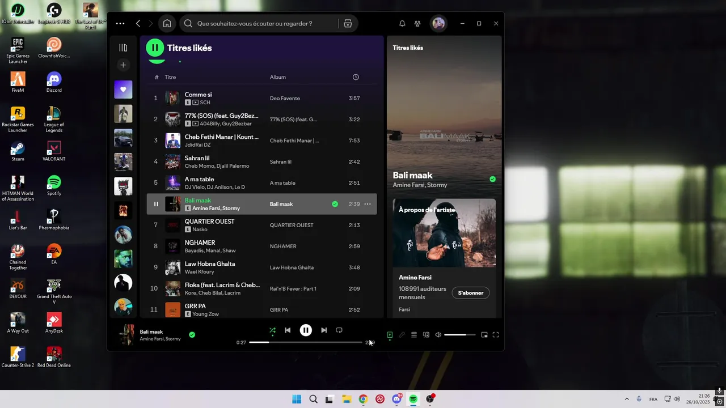Select the track 'NGHAMER'

[x=200, y=243]
